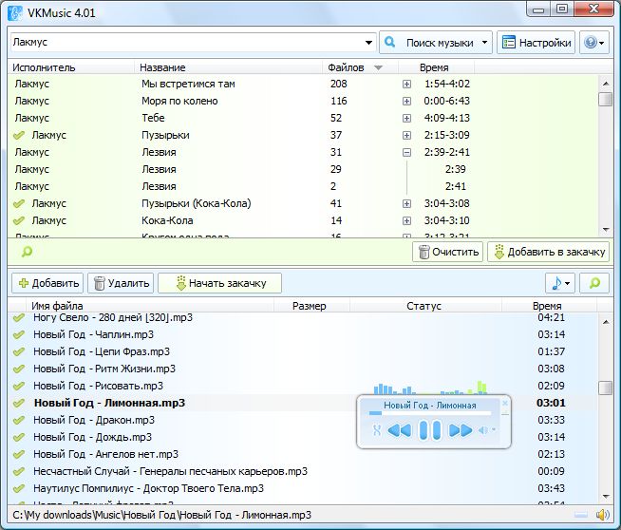Open the search query dropdown arrow
This screenshot has height=530, width=621.
pyautogui.click(x=368, y=43)
